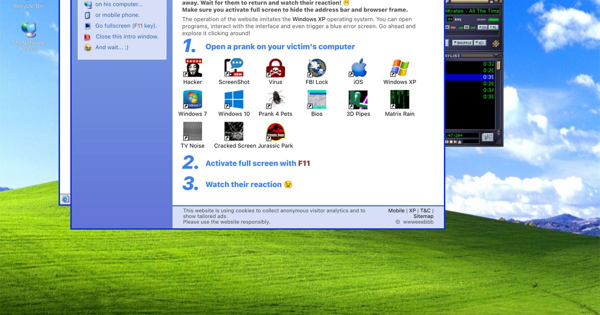Open the Bios prank icon

[317, 99]
